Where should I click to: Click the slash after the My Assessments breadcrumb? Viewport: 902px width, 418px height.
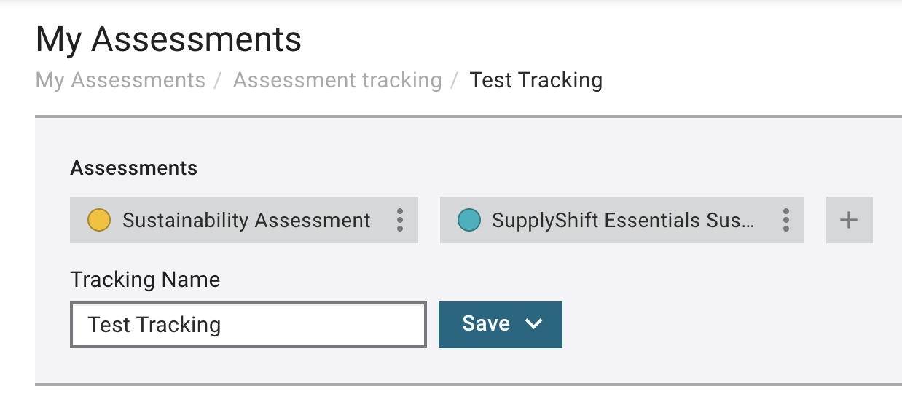tap(218, 80)
